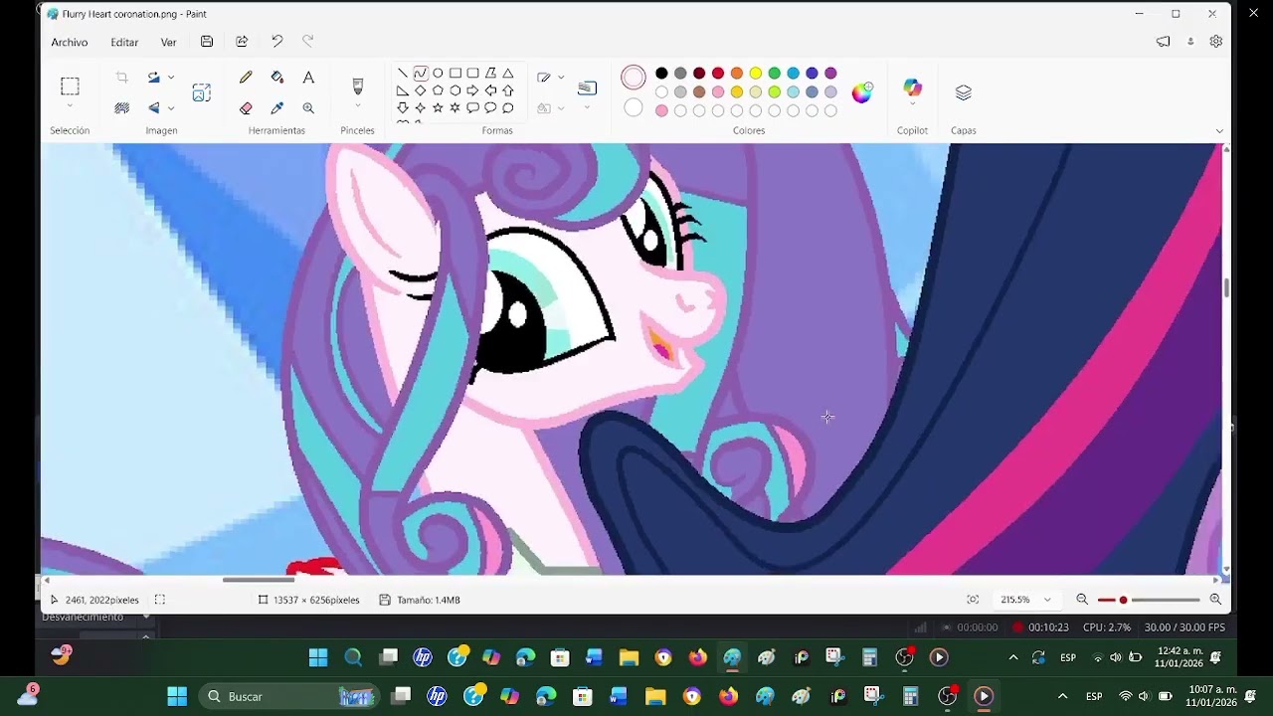This screenshot has height=716, width=1273.
Task: Choose the Rectangle shape
Action: 455,73
